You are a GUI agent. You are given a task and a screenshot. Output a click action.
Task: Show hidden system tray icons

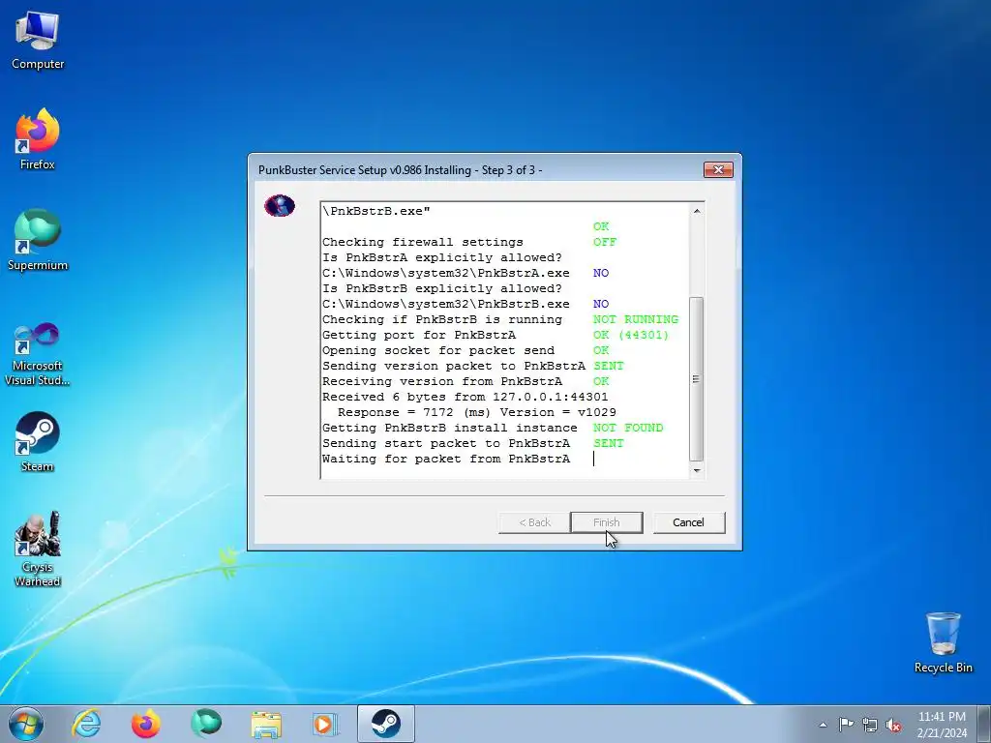coord(823,725)
